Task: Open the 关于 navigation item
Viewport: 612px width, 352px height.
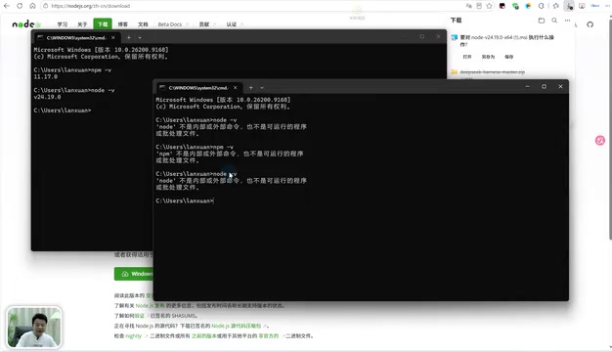Action: coord(82,24)
